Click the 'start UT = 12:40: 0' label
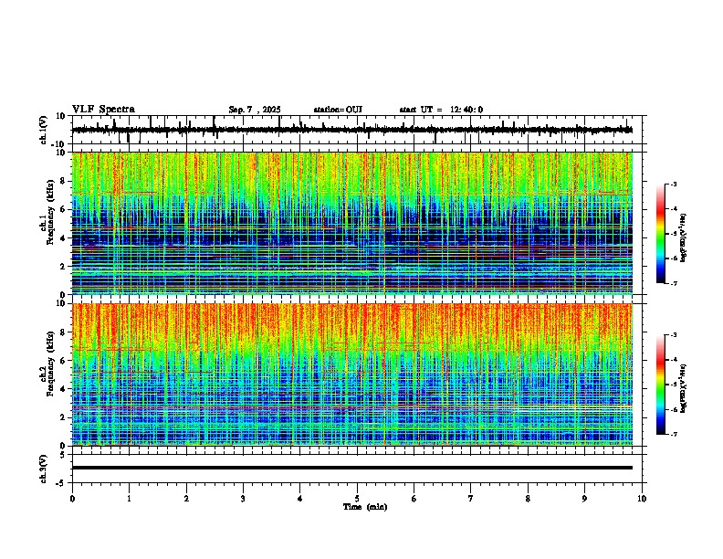This screenshot has width=723, height=559. (441, 110)
